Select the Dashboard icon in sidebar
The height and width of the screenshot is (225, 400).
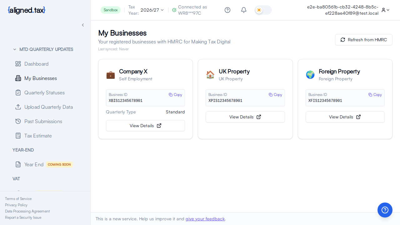(x=18, y=64)
